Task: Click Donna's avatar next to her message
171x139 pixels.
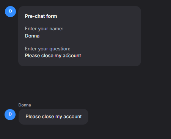Action: [x=10, y=114]
